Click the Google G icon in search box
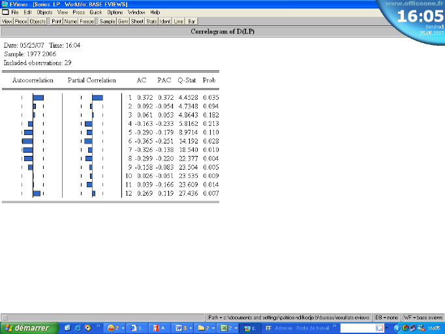 tap(380, 328)
